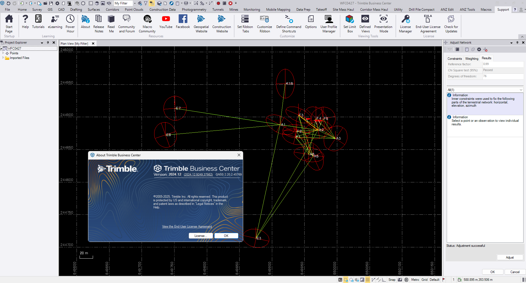Activate the Set Limit Box tool
This screenshot has height=283, width=526.
click(350, 24)
